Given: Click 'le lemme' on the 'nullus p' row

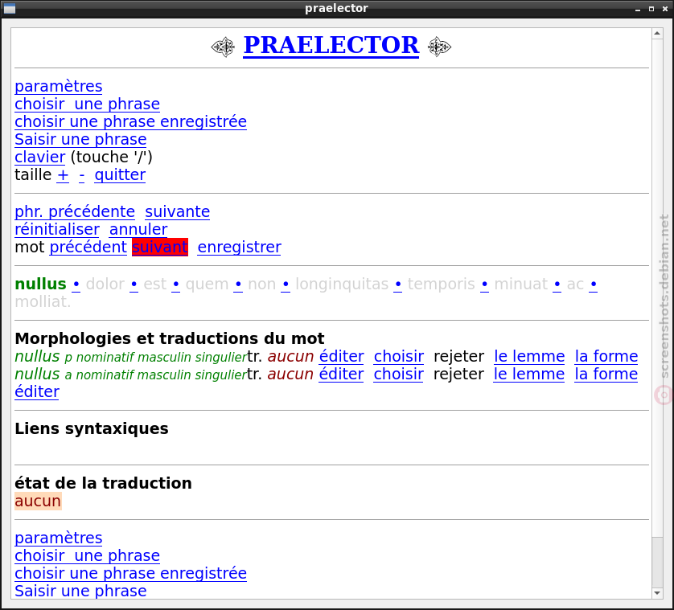Looking at the screenshot, I should pos(529,357).
